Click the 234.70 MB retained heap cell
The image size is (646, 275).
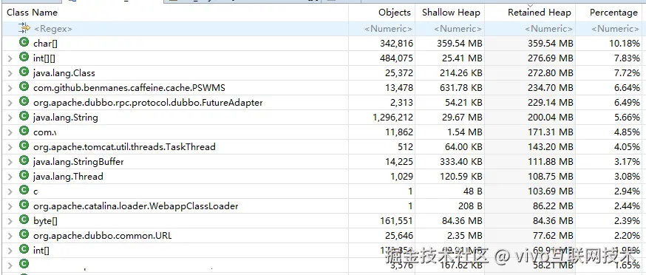point(551,88)
